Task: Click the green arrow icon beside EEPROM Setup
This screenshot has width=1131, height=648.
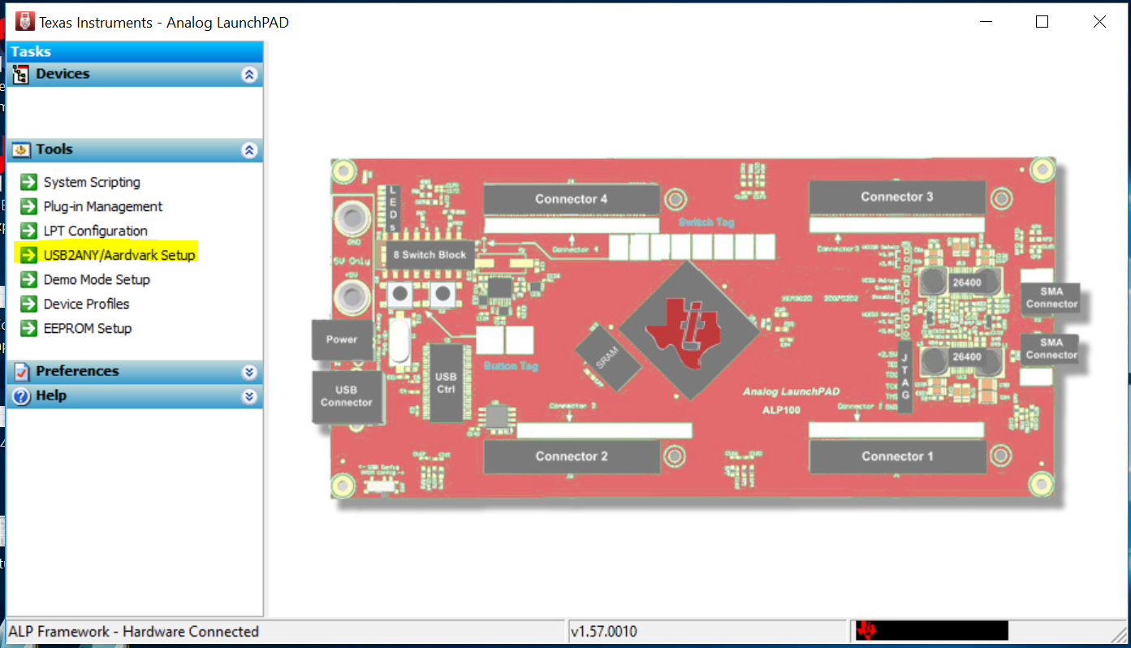Action: click(x=29, y=328)
